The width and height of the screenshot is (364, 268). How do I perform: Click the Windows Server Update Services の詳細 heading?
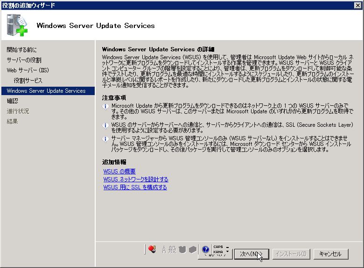[x=158, y=49]
